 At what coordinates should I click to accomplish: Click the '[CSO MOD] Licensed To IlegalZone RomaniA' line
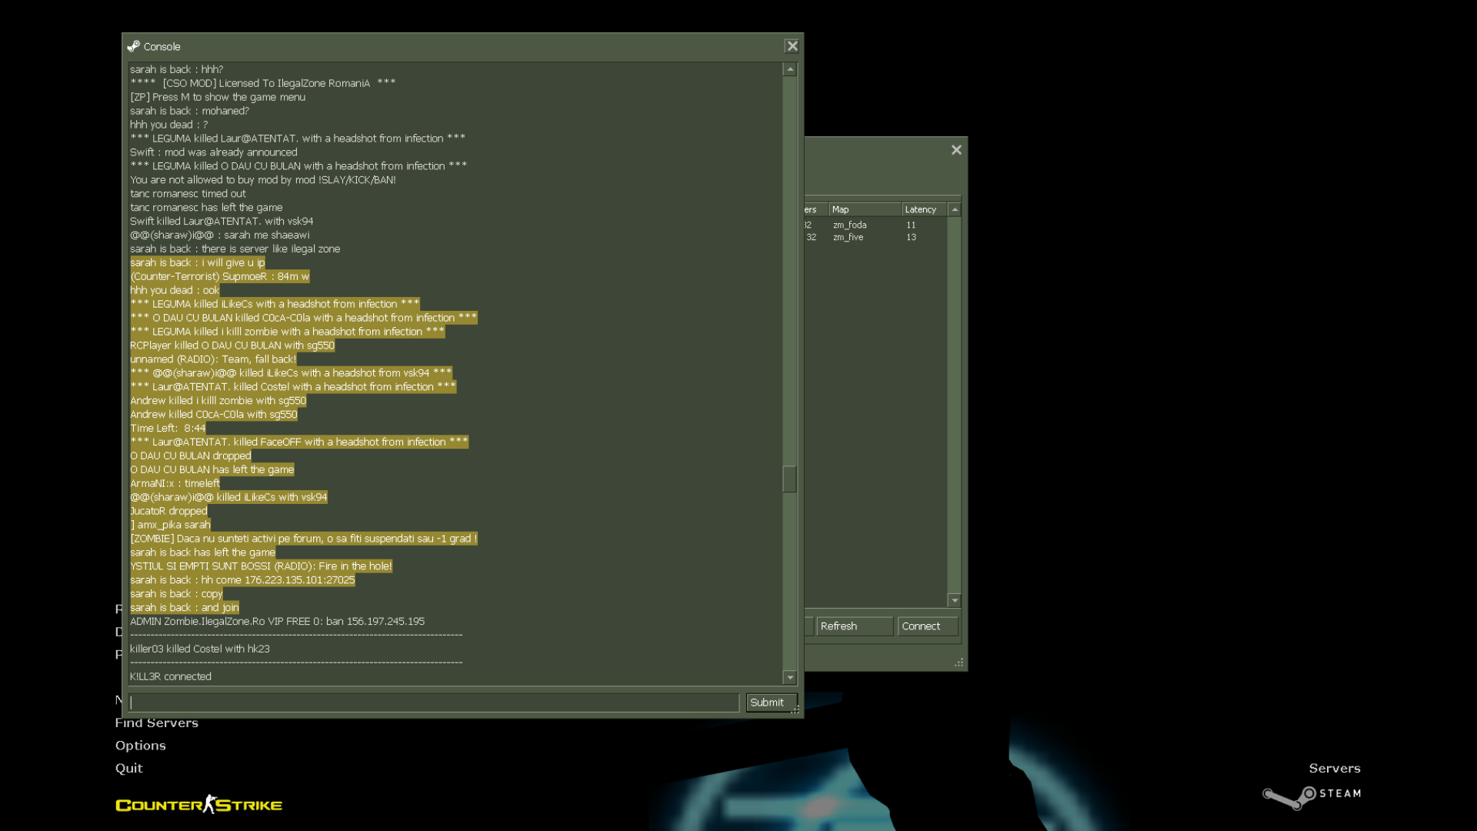point(263,83)
